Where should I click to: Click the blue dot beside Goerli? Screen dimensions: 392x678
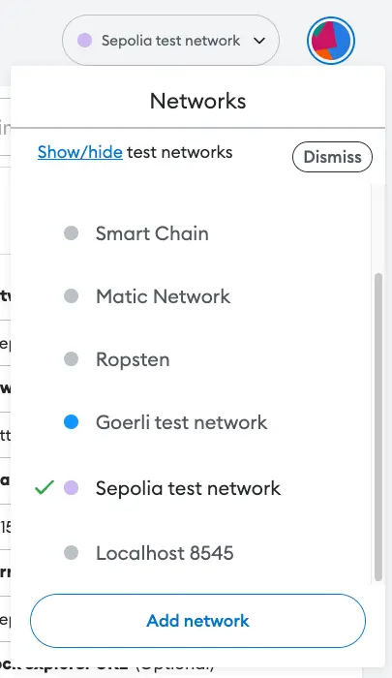[71, 422]
